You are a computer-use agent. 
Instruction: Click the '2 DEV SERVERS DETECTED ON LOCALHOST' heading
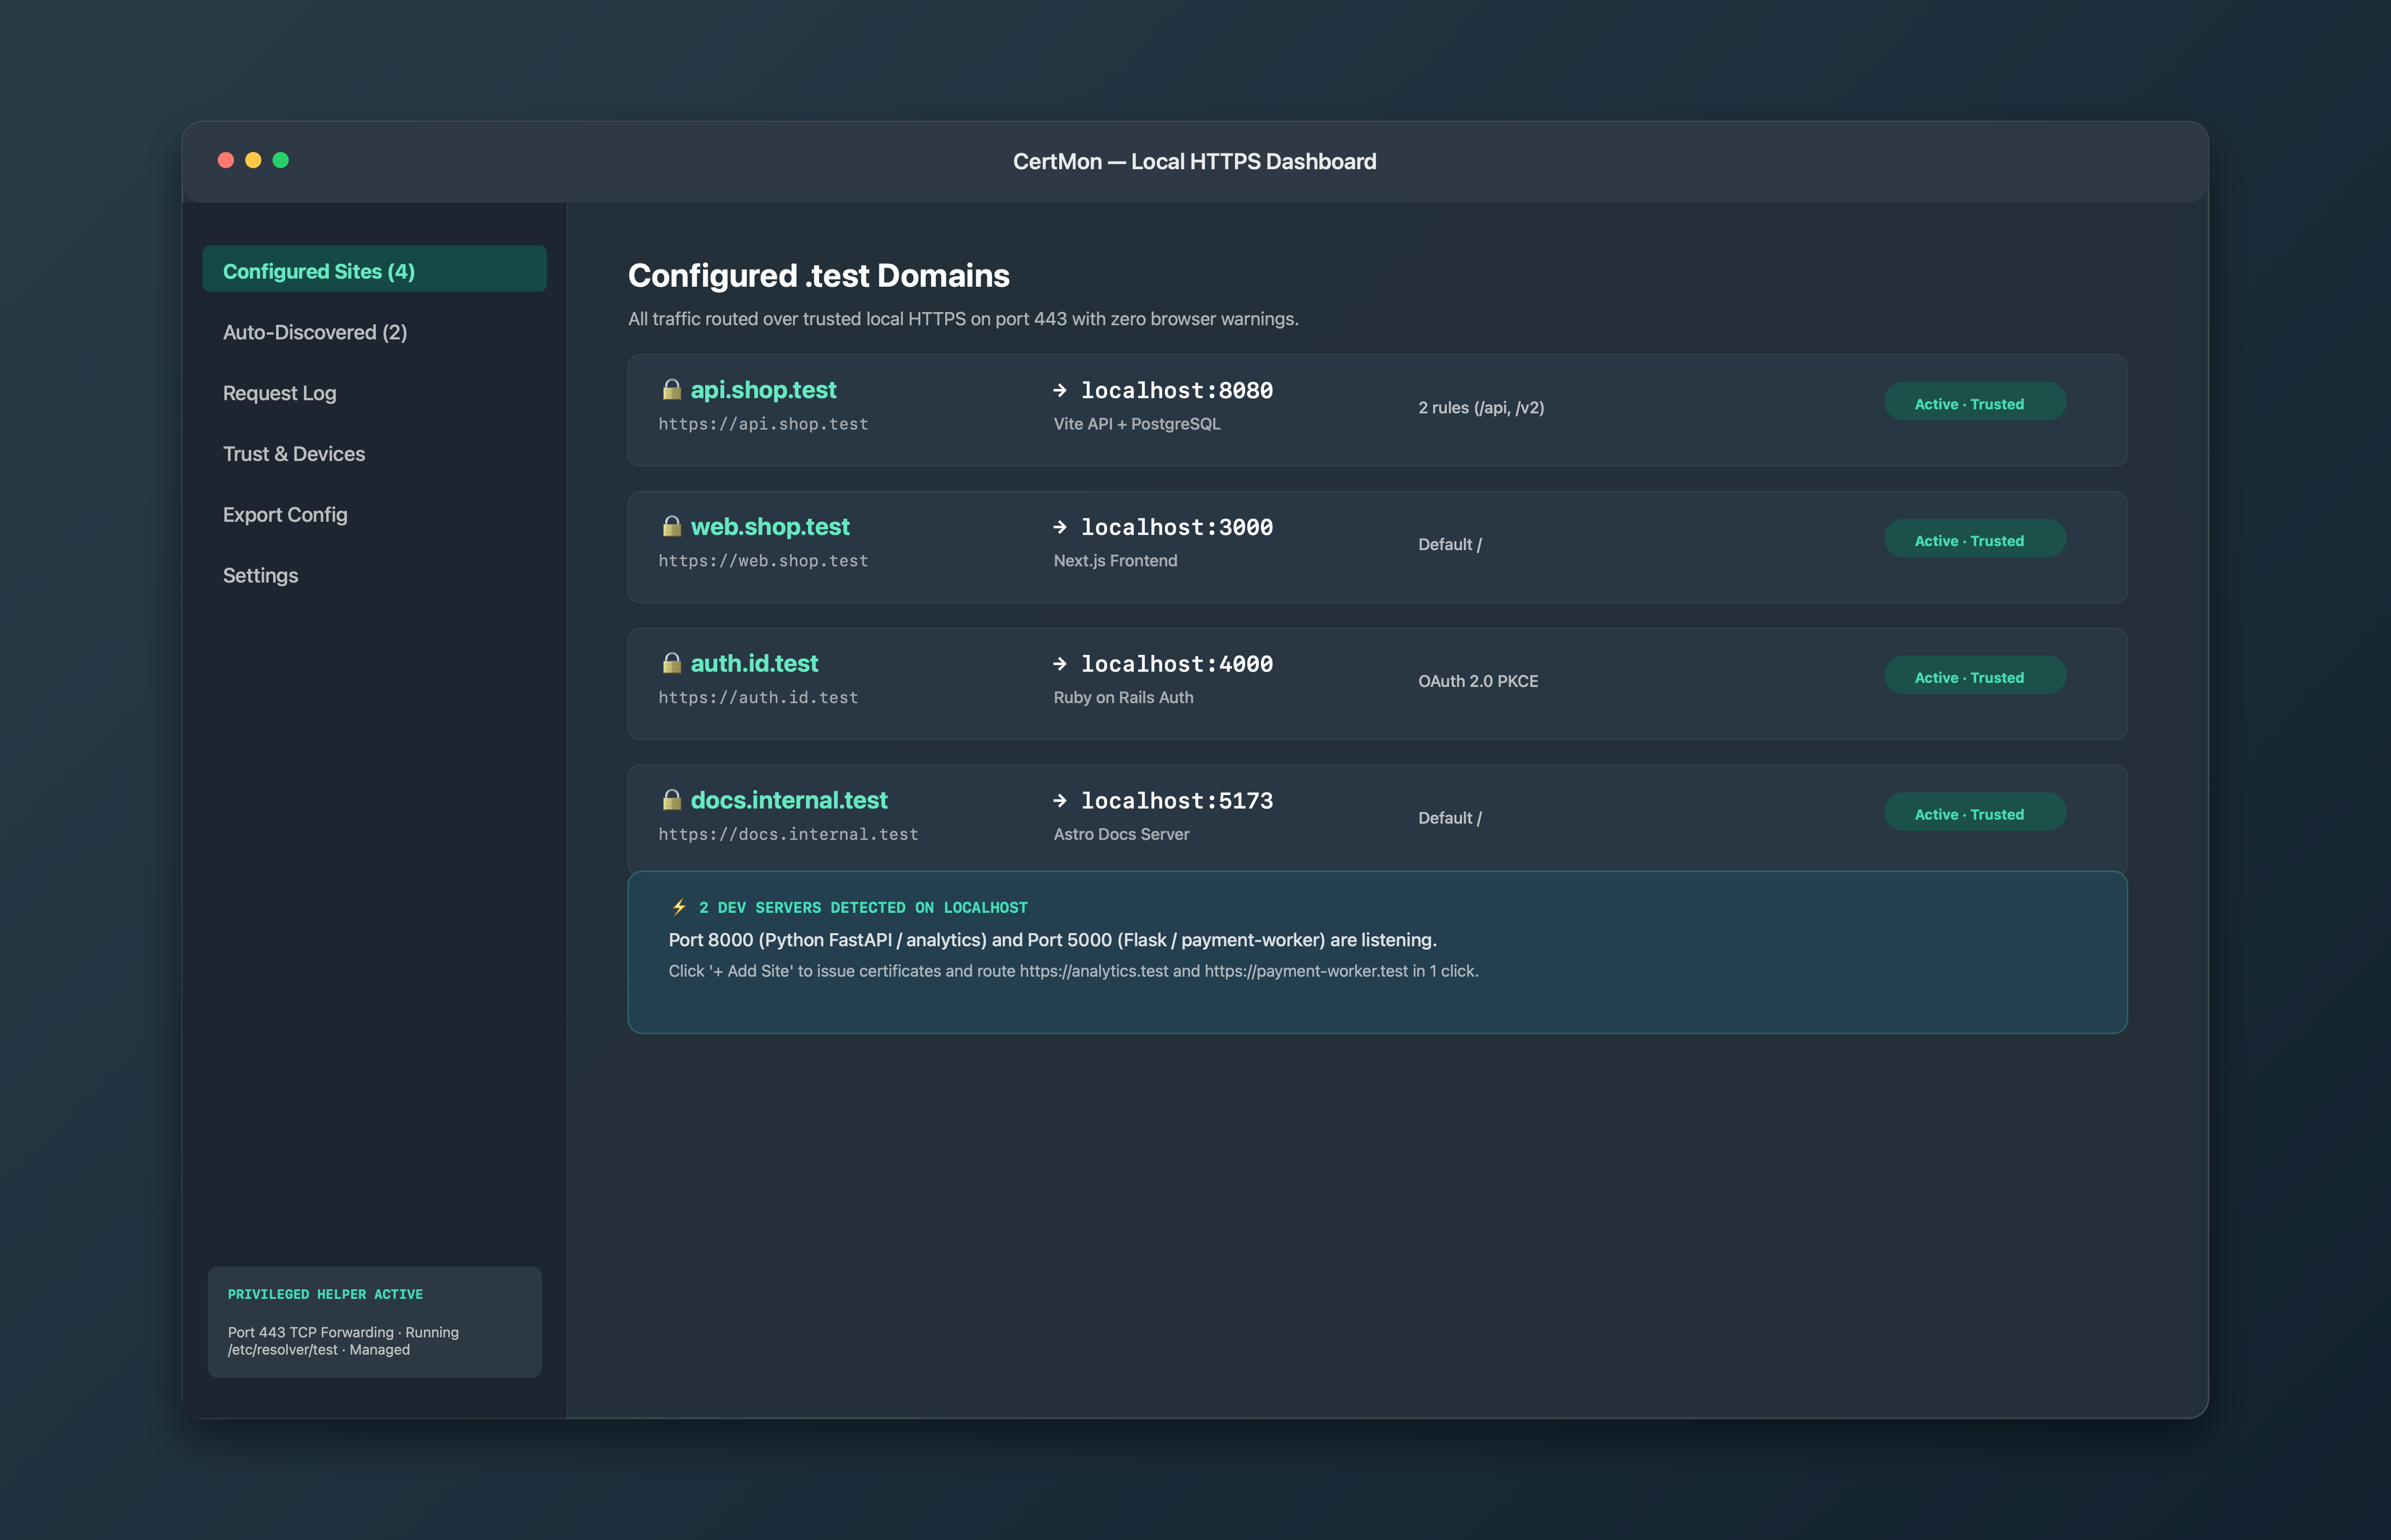(863, 908)
